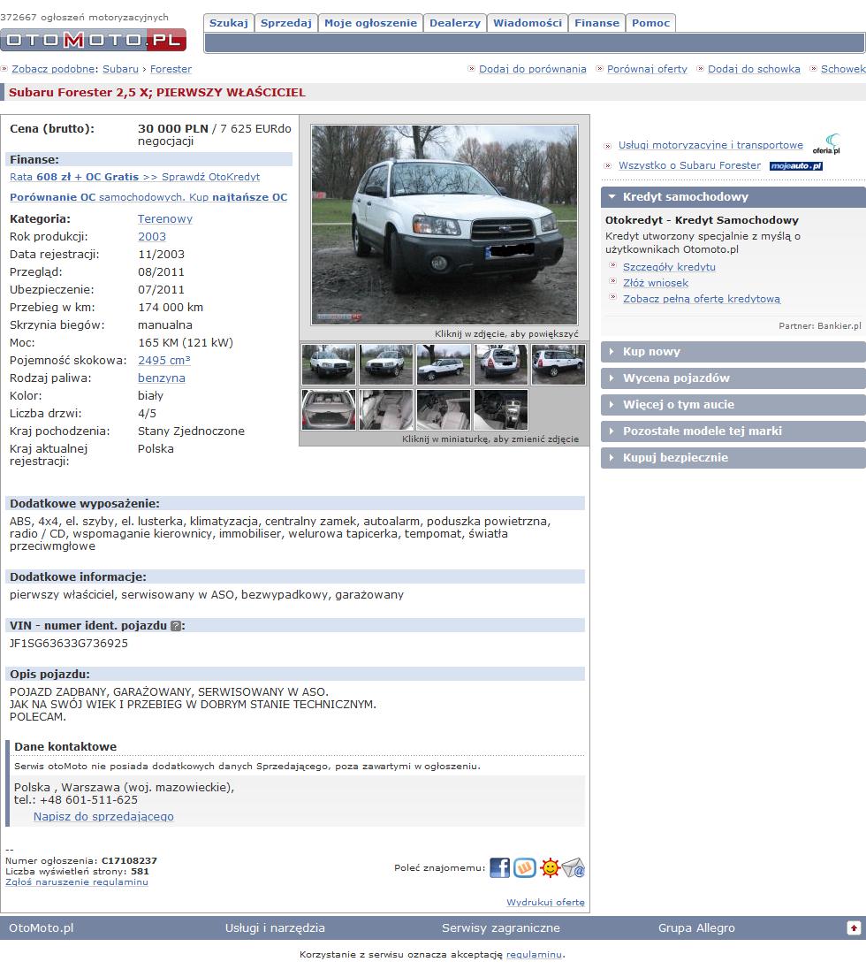Share the offer on Facebook
This screenshot has width=866, height=977.
click(499, 867)
